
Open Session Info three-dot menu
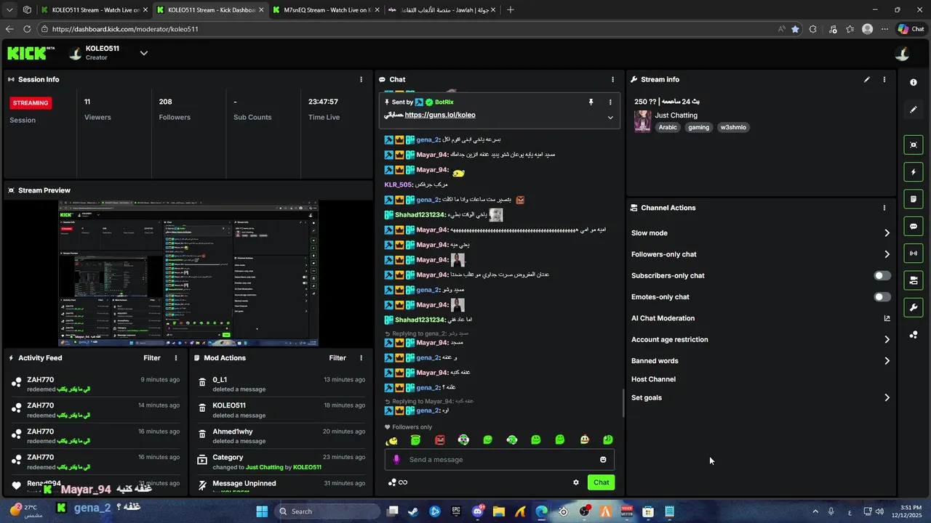pyautogui.click(x=361, y=79)
